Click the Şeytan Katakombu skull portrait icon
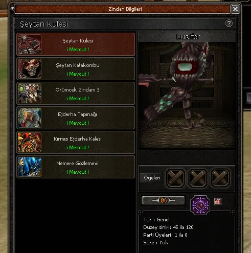The width and height of the screenshot is (251, 253). coord(30,69)
